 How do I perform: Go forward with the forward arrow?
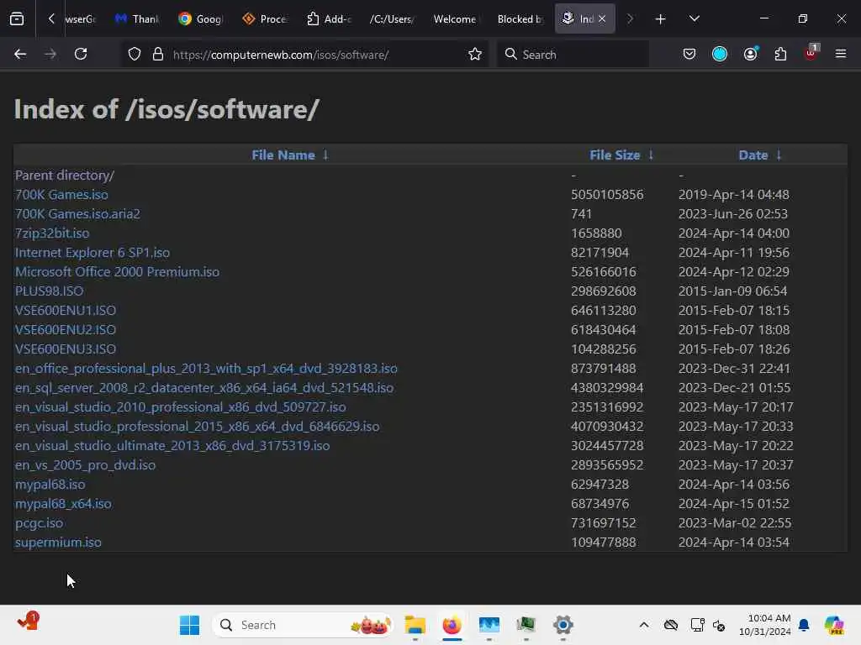coord(50,54)
